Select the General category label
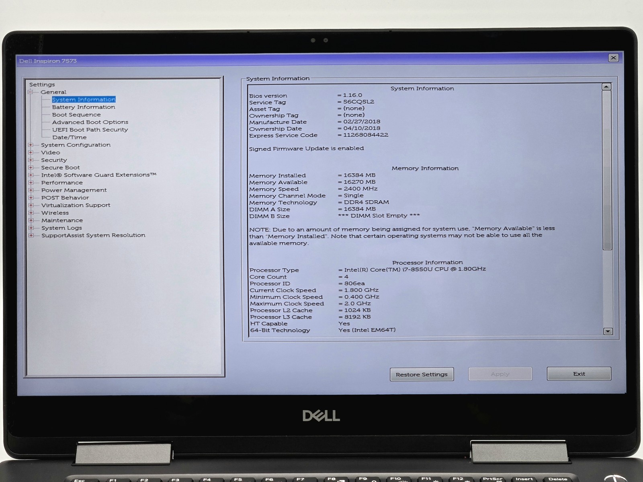This screenshot has width=643, height=482. coord(53,92)
